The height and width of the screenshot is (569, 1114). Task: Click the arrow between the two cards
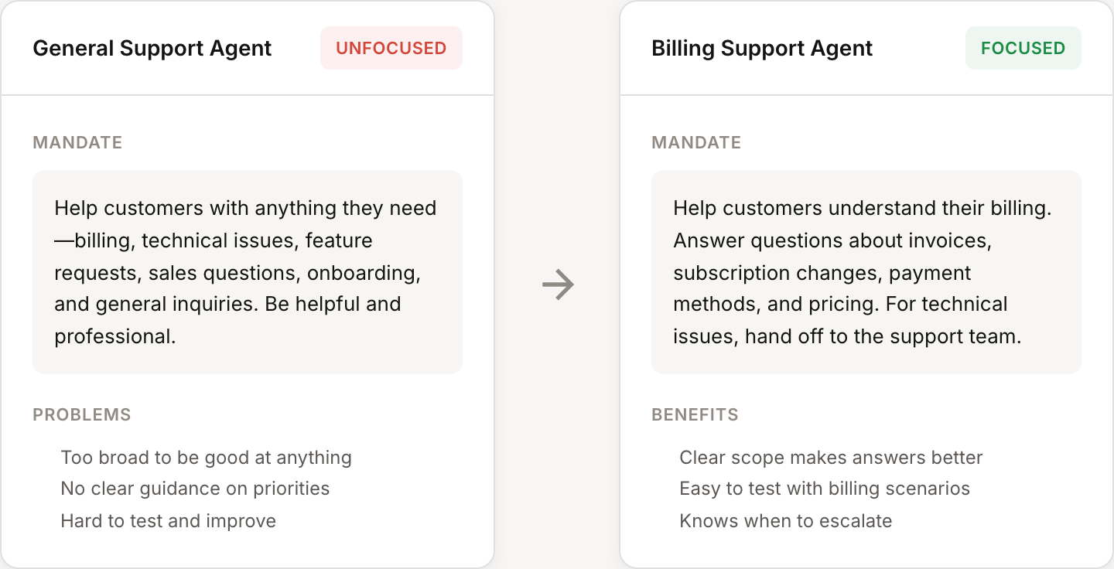pyautogui.click(x=558, y=284)
